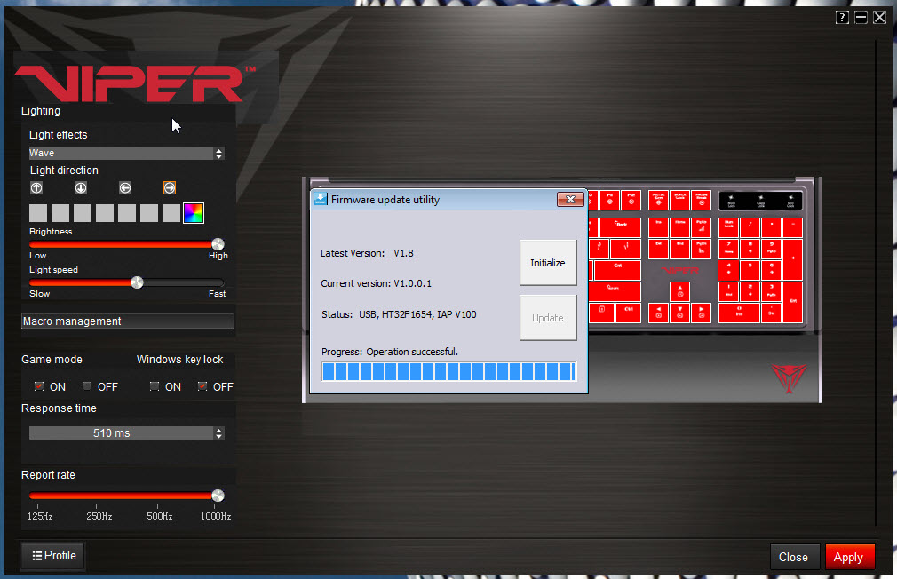Click the Backspace key on keyboard image
Image resolution: width=897 pixels, height=579 pixels.
tap(620, 227)
